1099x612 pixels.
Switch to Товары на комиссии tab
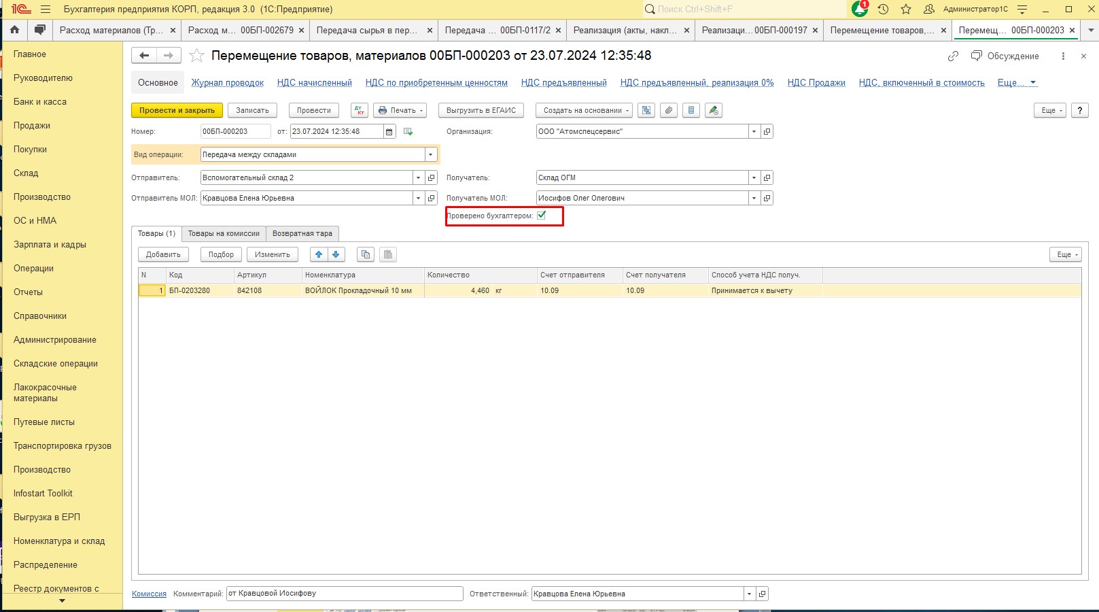(224, 233)
